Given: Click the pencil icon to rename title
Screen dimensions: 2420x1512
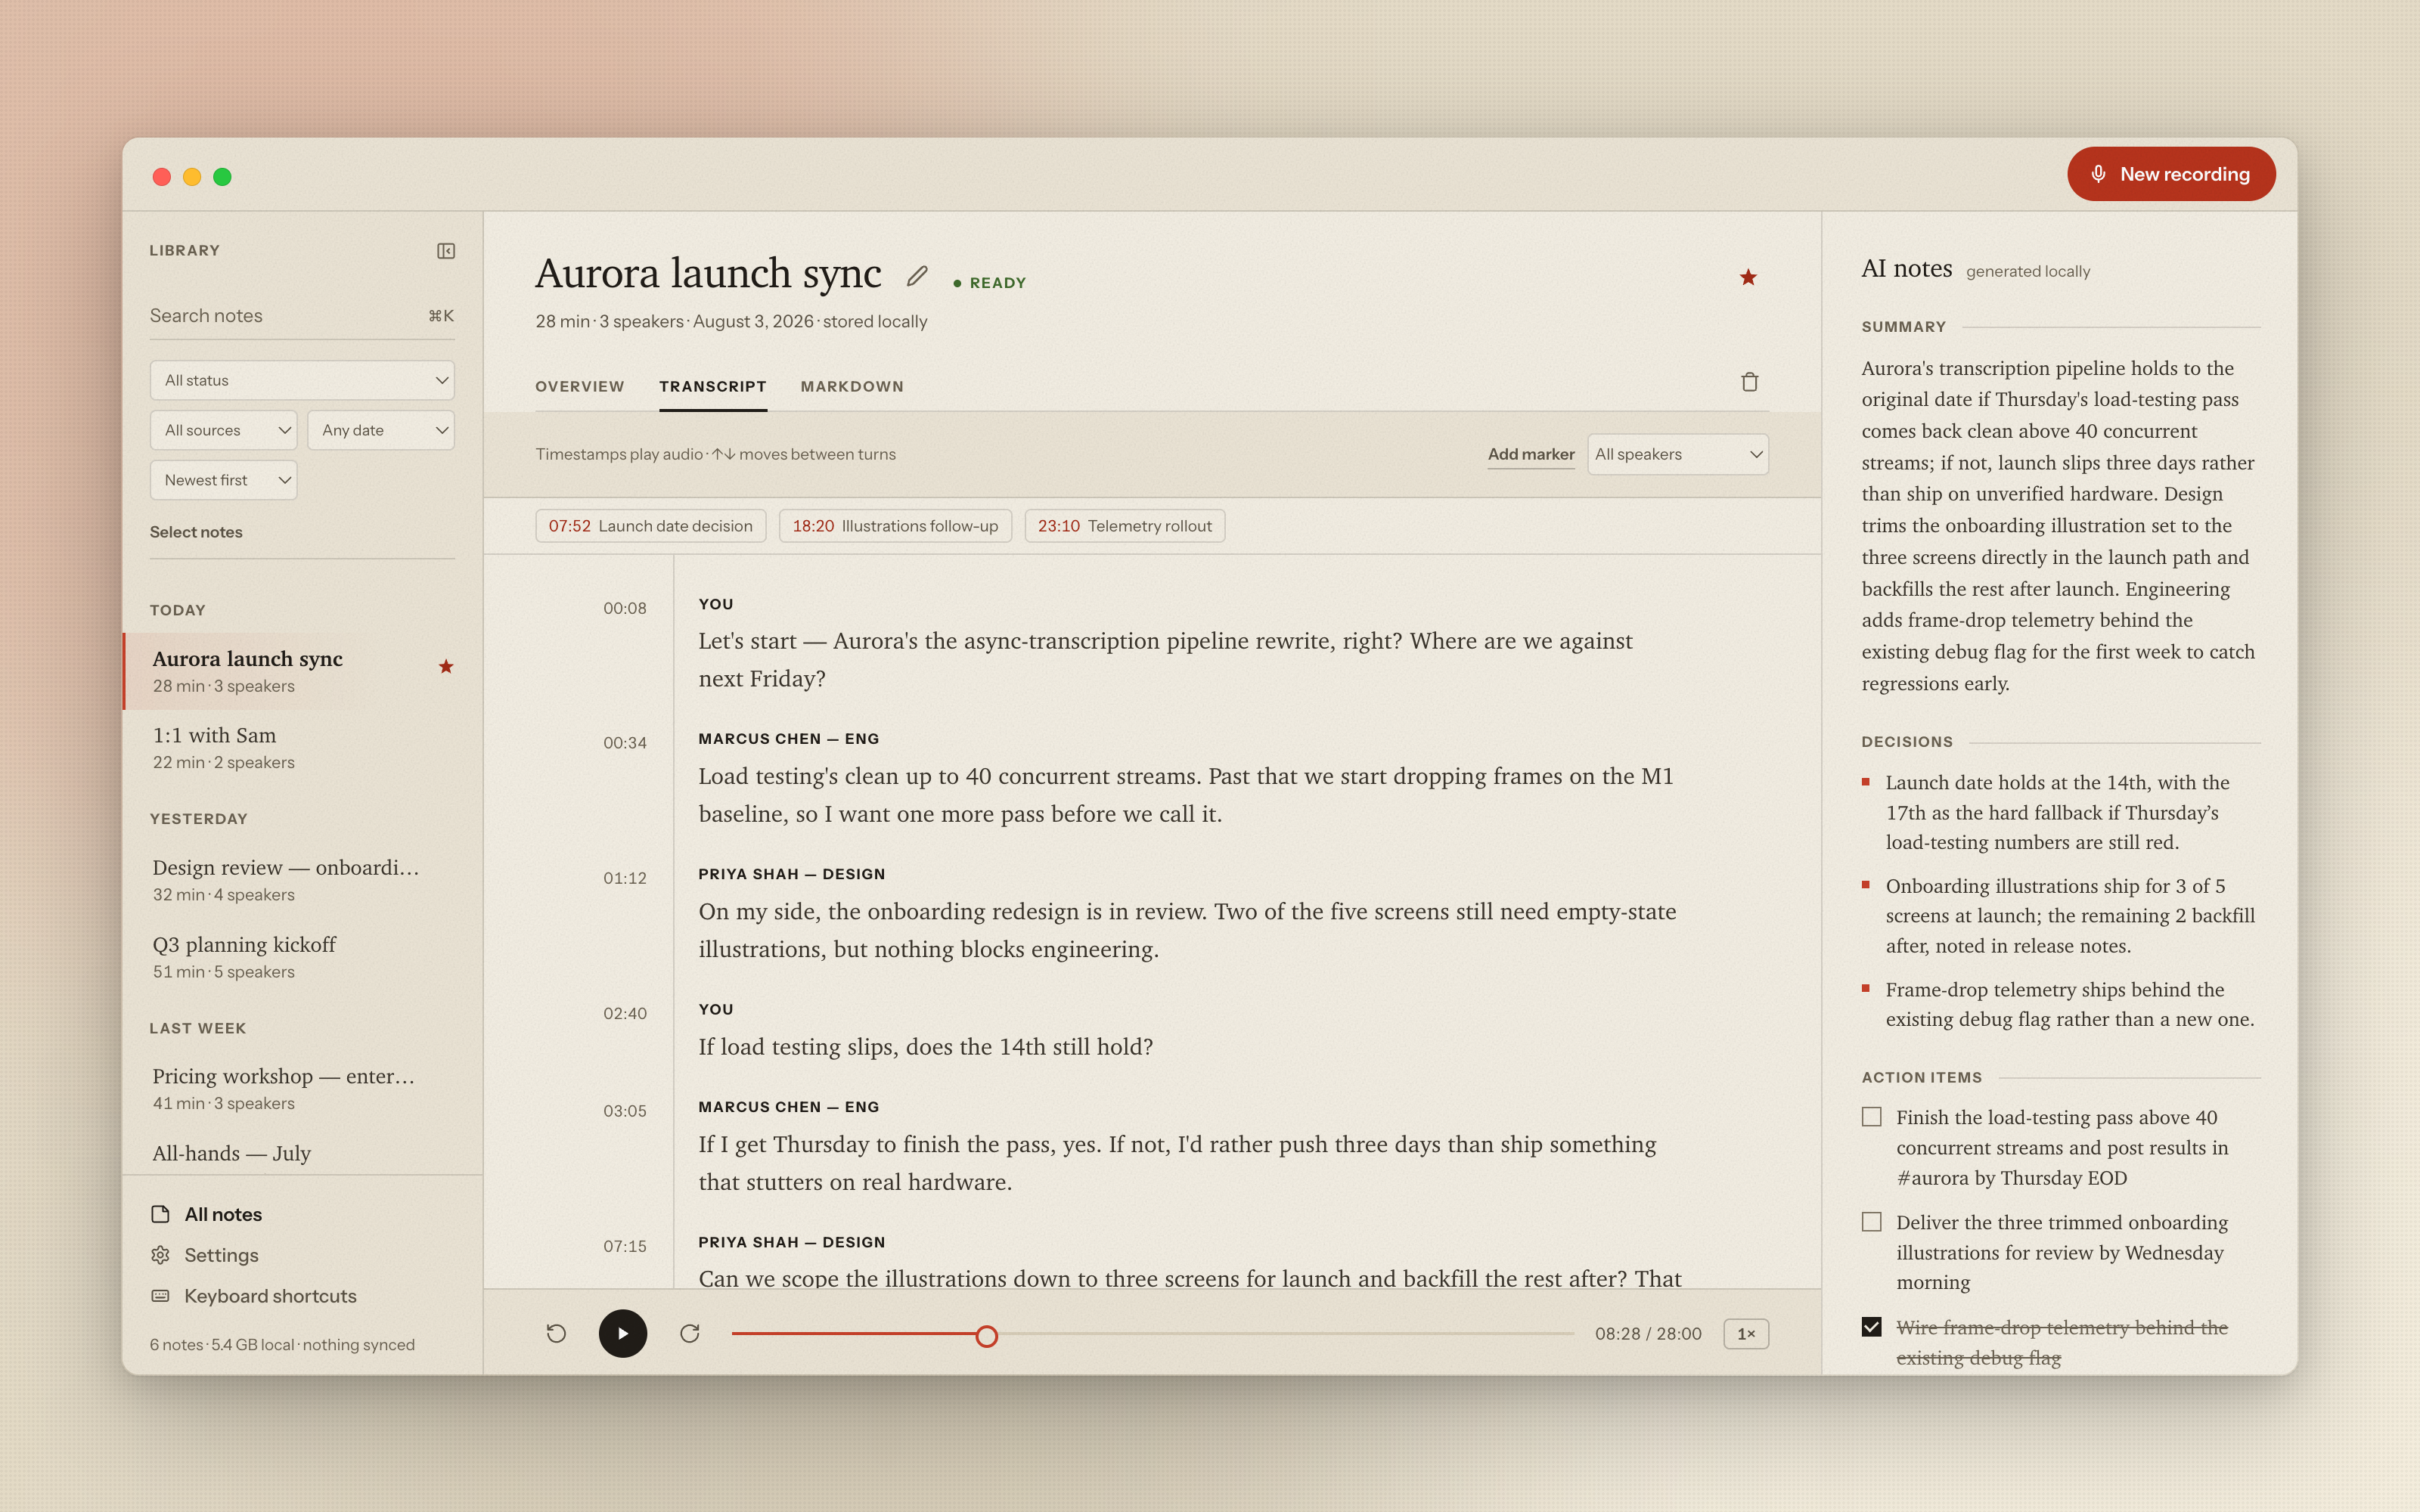Looking at the screenshot, I should point(917,276).
